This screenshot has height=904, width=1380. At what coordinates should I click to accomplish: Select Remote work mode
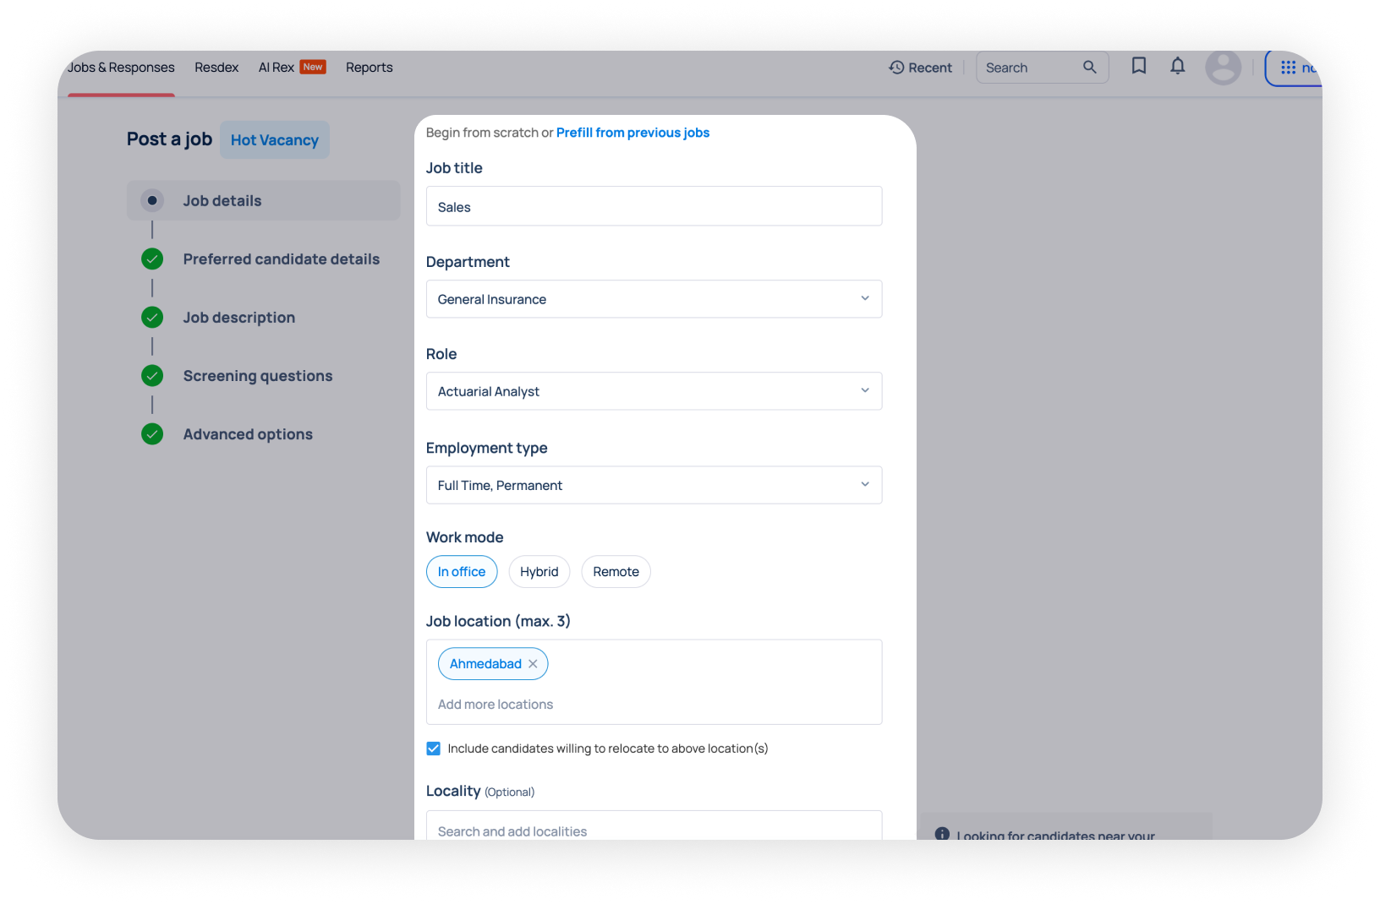click(x=616, y=572)
